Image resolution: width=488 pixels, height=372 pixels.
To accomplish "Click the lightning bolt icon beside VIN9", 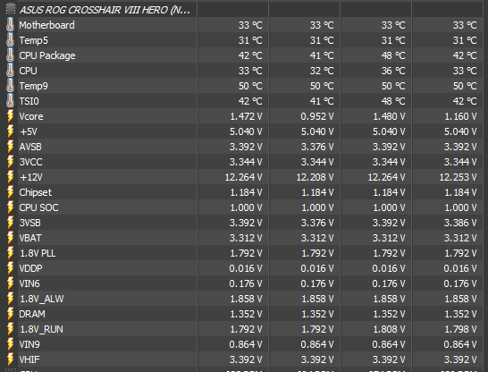I will coord(10,344).
